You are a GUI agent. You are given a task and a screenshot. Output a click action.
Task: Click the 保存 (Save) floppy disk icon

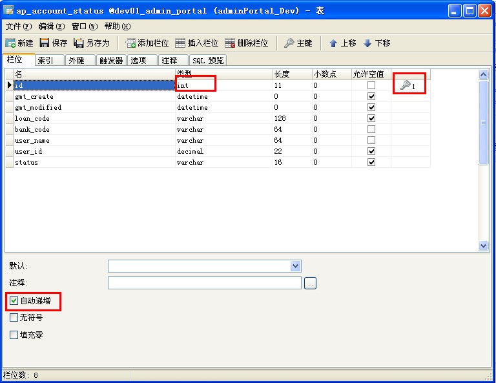tap(45, 43)
